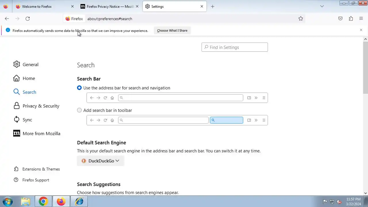Click the Search Bar heading text

pyautogui.click(x=89, y=79)
